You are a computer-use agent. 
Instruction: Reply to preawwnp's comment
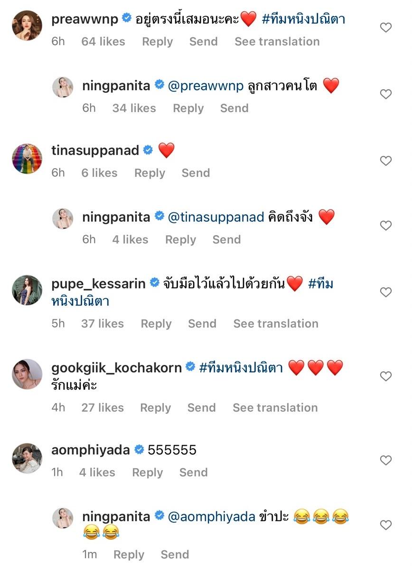[x=157, y=42]
